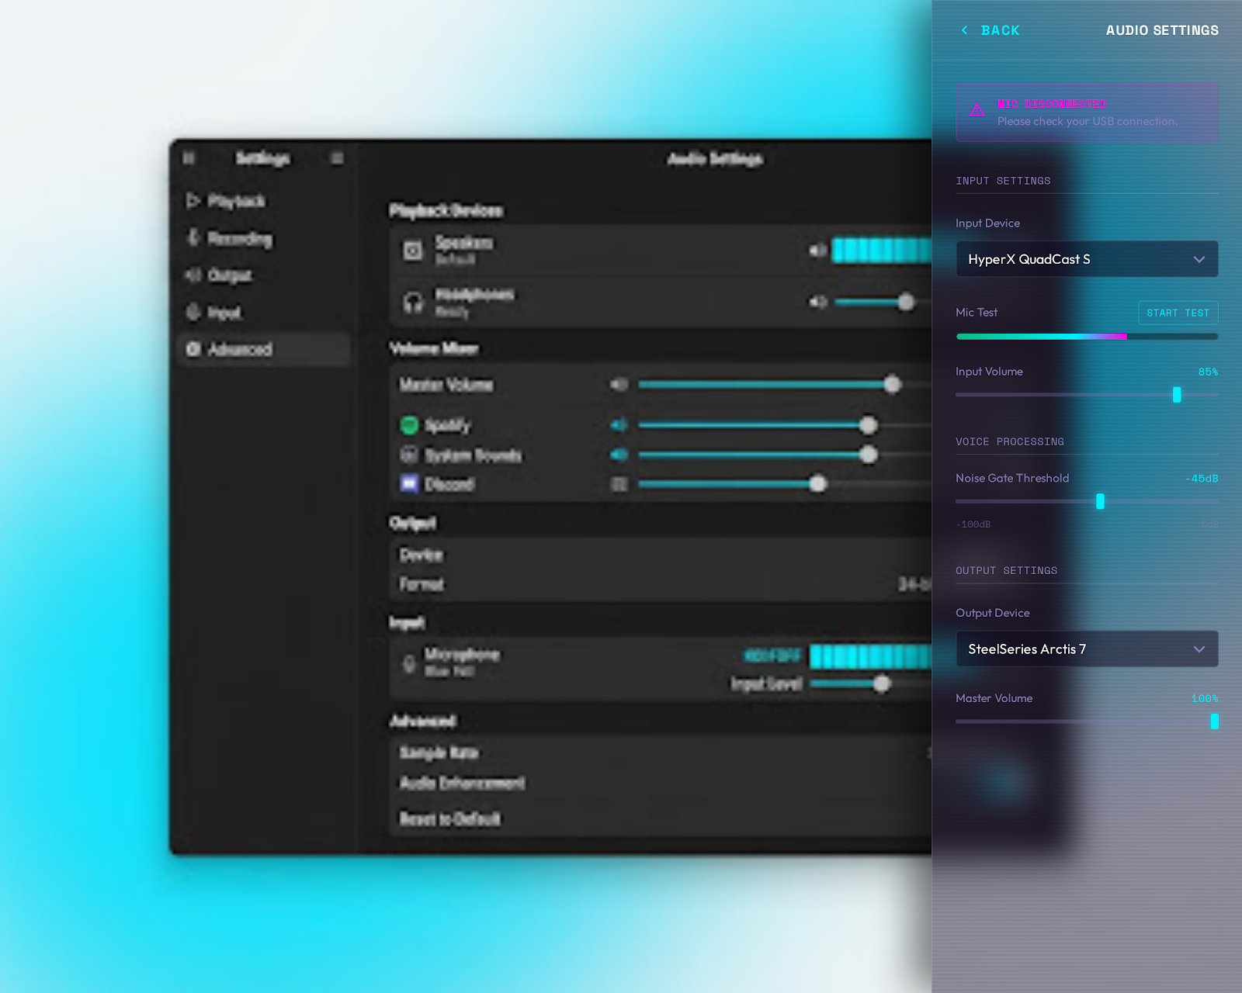The width and height of the screenshot is (1242, 993).
Task: Click the -45dB threshold value
Action: tap(1202, 479)
